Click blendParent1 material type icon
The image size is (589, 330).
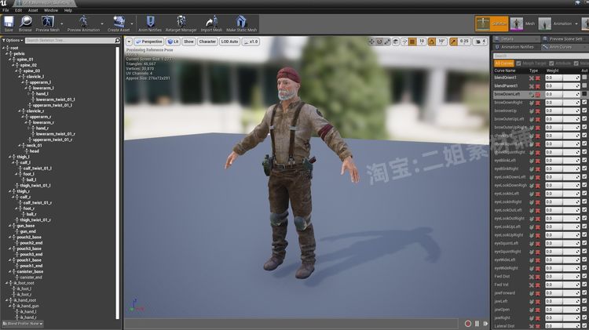click(x=538, y=86)
